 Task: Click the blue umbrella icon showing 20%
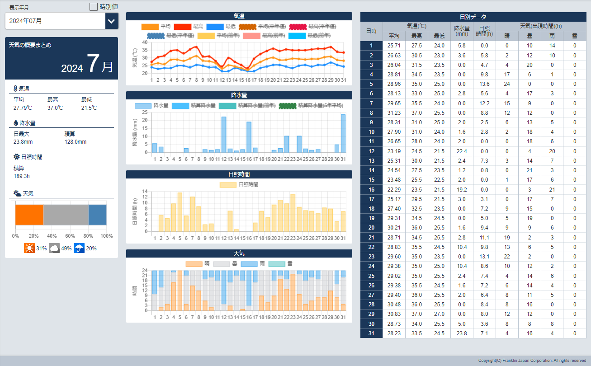79,248
